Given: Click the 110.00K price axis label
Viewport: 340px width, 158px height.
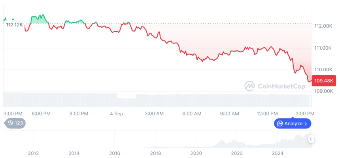Looking at the screenshot, I should (x=322, y=69).
